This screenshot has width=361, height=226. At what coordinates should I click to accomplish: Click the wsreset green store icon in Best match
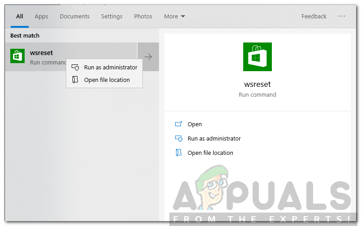17,55
